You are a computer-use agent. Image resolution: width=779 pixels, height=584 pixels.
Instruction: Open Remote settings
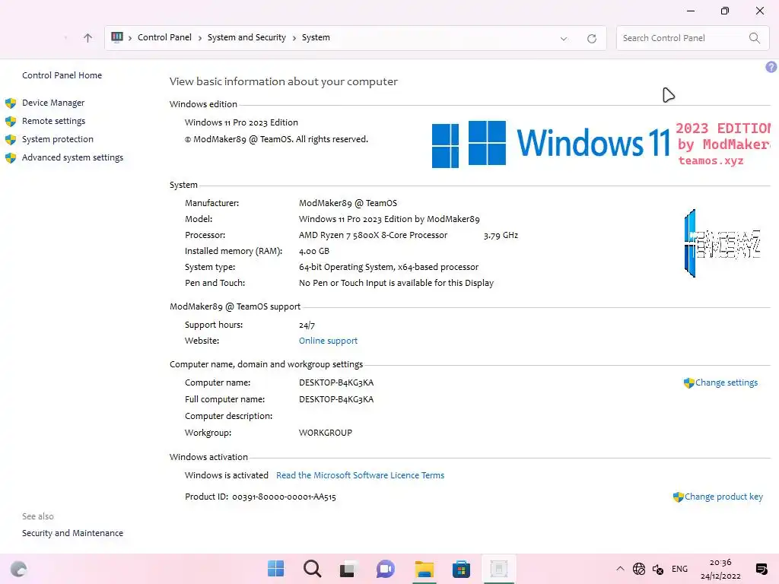pyautogui.click(x=54, y=121)
